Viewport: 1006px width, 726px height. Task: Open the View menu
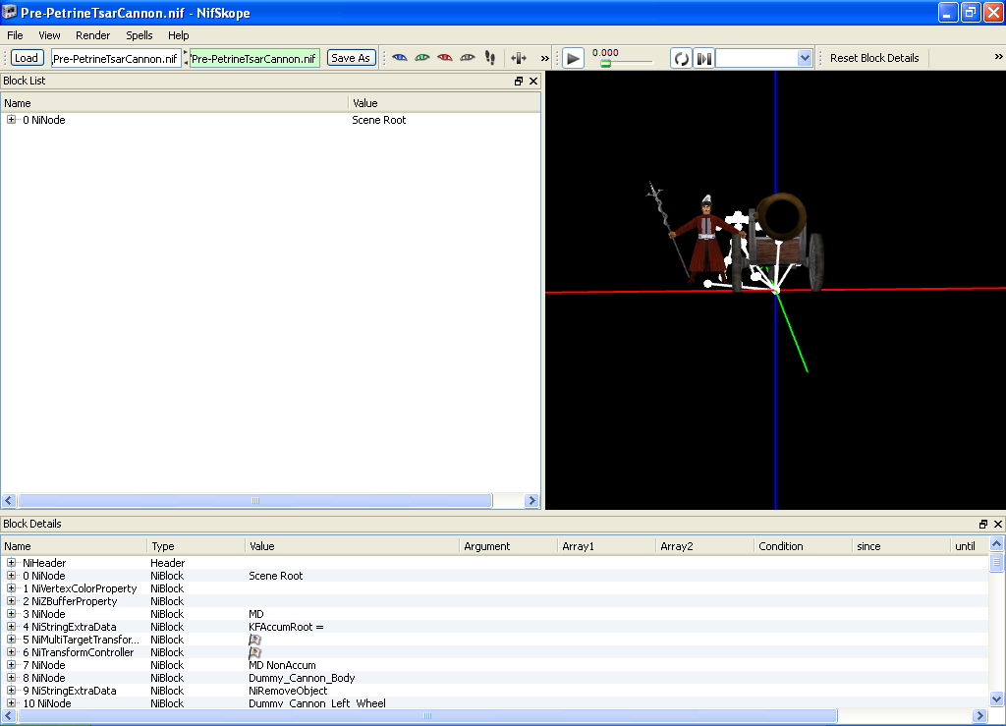[49, 35]
